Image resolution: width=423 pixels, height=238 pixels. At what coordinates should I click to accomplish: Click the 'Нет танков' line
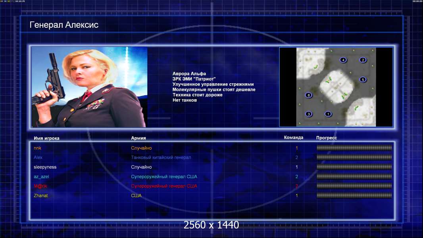[185, 100]
